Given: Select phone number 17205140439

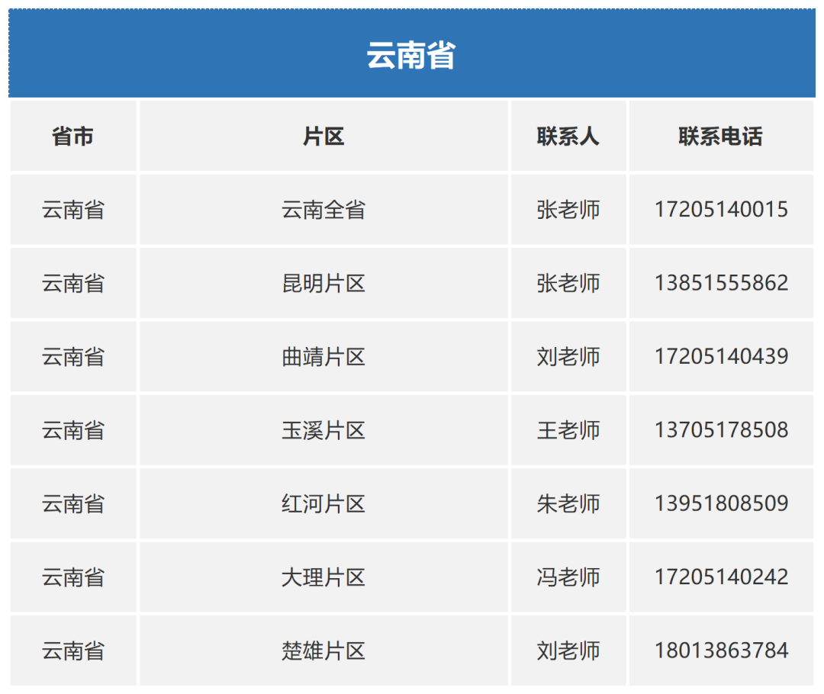Looking at the screenshot, I should pyautogui.click(x=721, y=356).
